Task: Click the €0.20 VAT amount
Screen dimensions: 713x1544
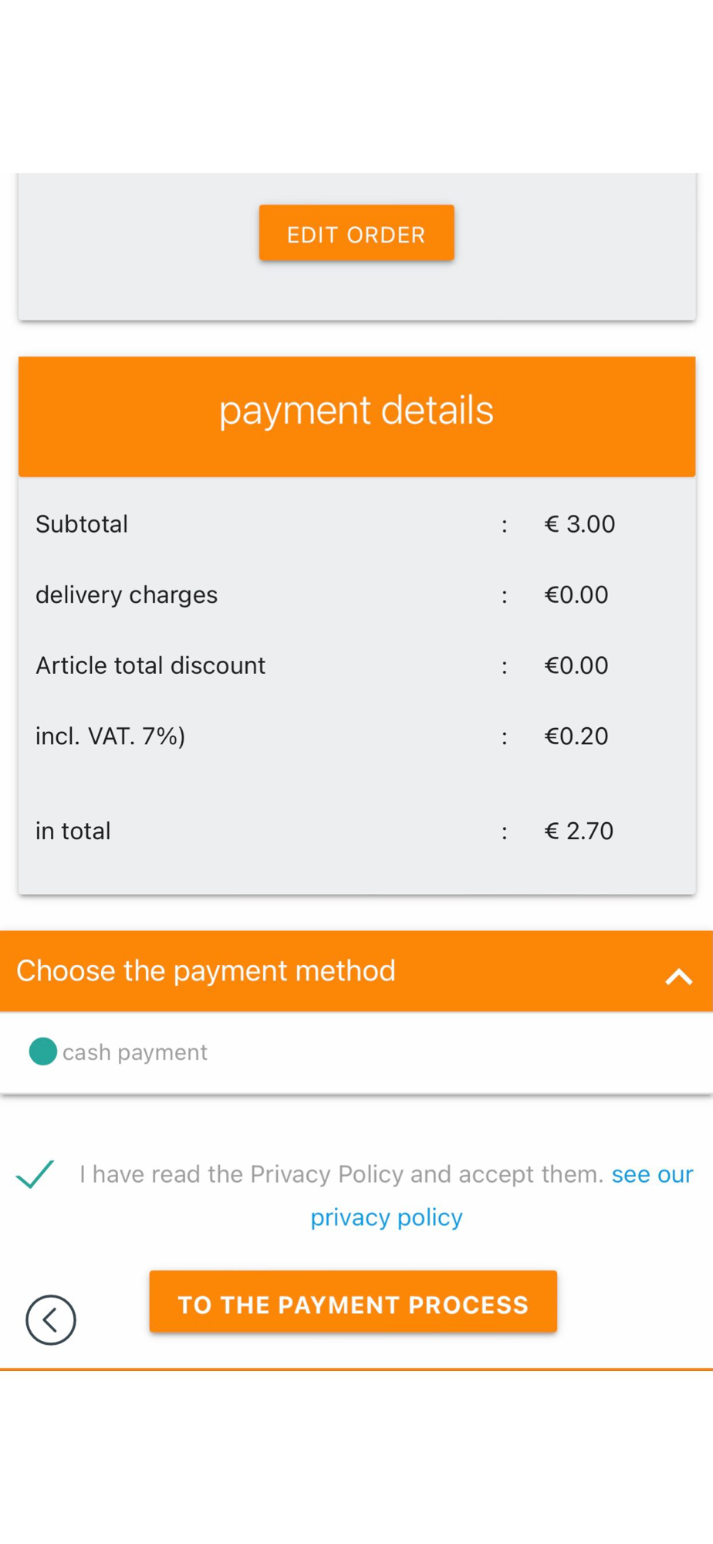Action: click(x=576, y=736)
